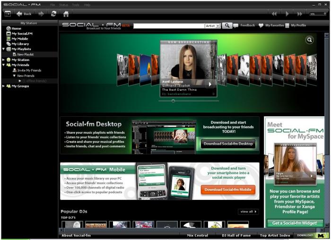Screen dimensions: 331x240
Task: Go back with the Back arrow
Action: click(x=24, y=14)
